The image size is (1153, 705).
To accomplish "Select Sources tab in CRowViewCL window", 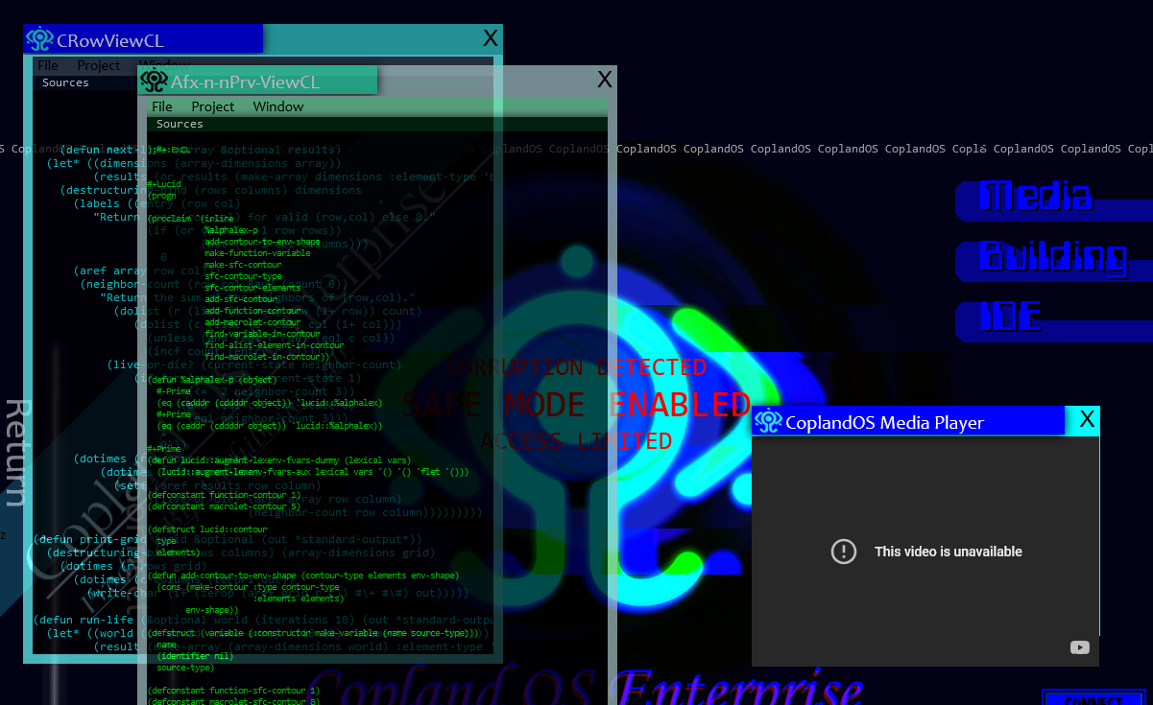I will [x=65, y=82].
